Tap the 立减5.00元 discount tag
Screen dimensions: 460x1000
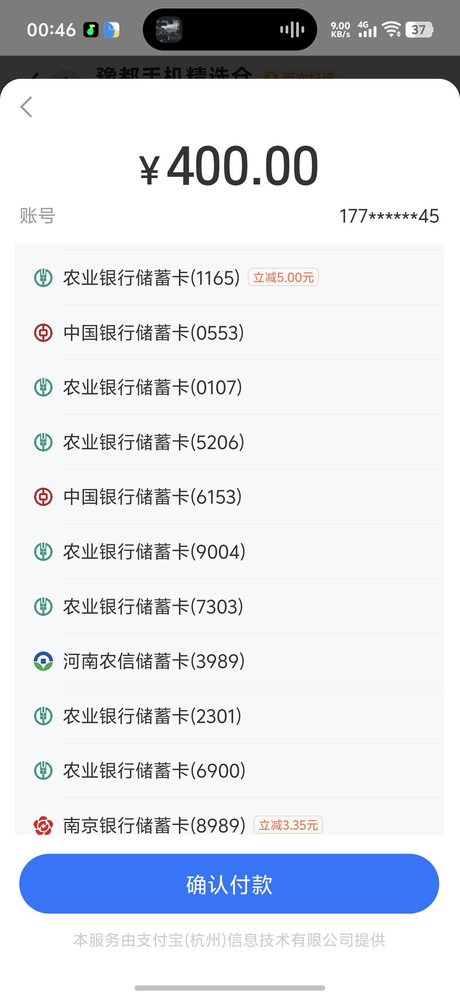pos(283,277)
